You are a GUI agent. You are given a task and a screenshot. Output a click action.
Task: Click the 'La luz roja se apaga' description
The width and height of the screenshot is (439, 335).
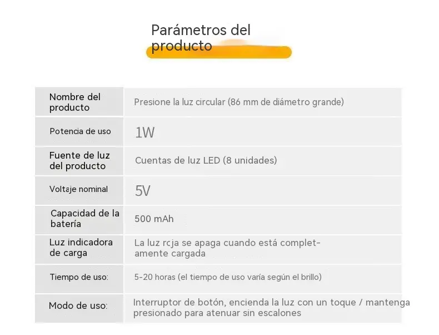pos(227,248)
